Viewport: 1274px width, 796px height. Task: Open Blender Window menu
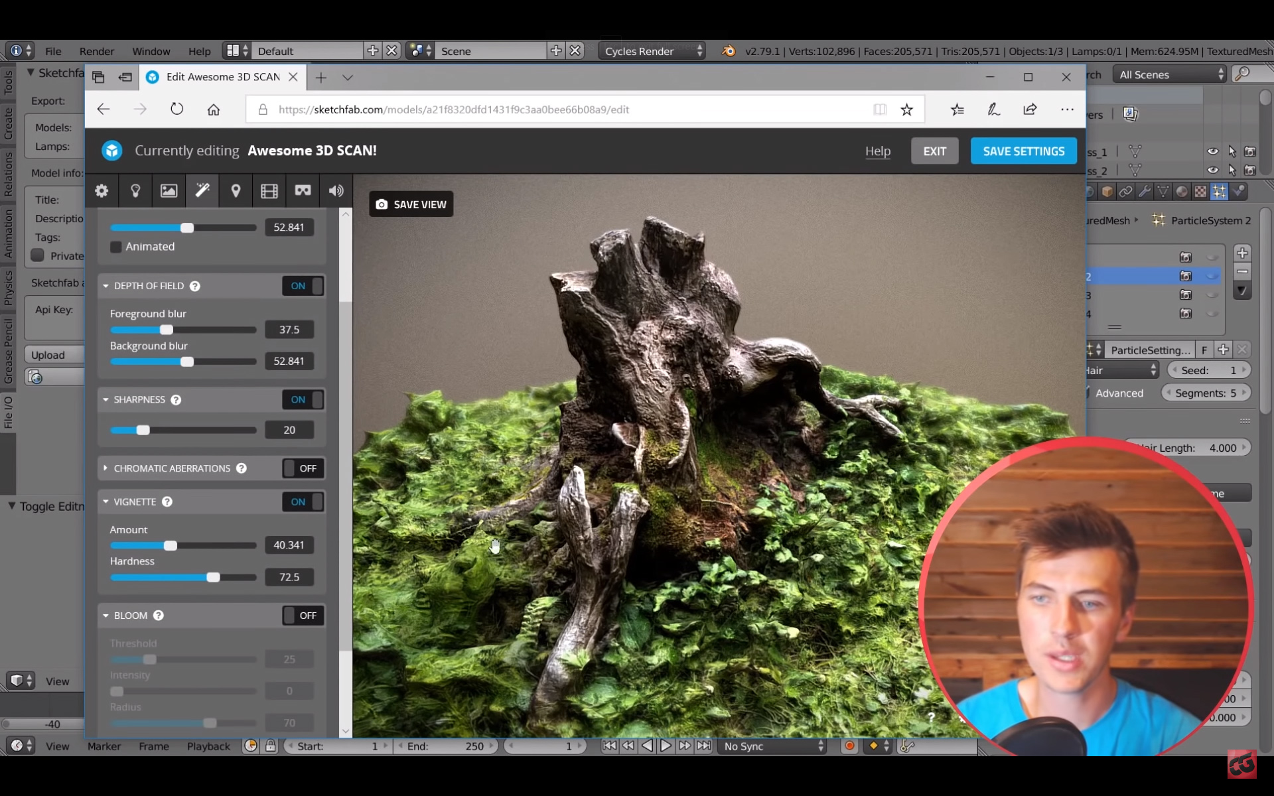pos(151,51)
